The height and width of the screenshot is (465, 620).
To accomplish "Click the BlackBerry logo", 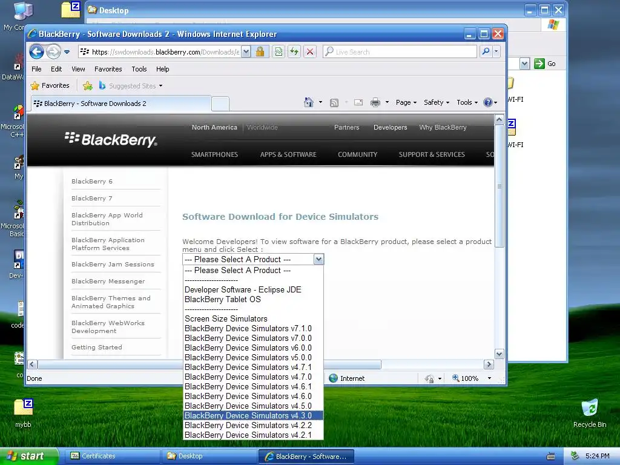I will [x=111, y=140].
